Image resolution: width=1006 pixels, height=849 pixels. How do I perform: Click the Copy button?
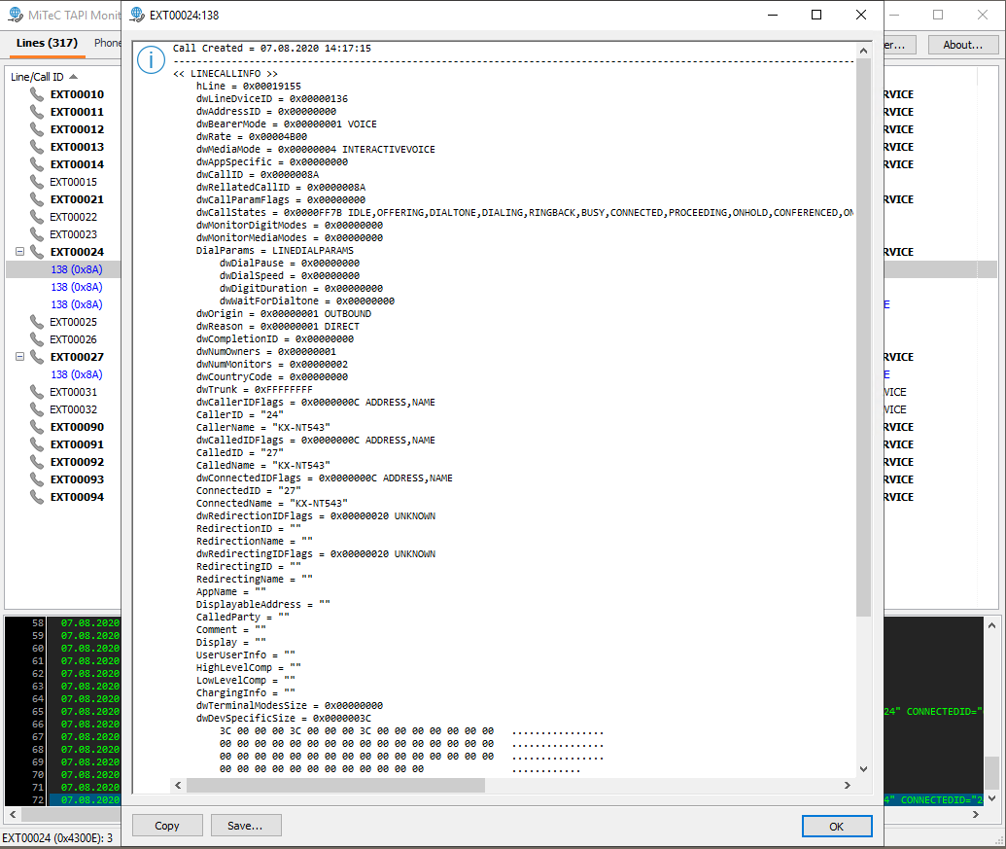pos(167,826)
